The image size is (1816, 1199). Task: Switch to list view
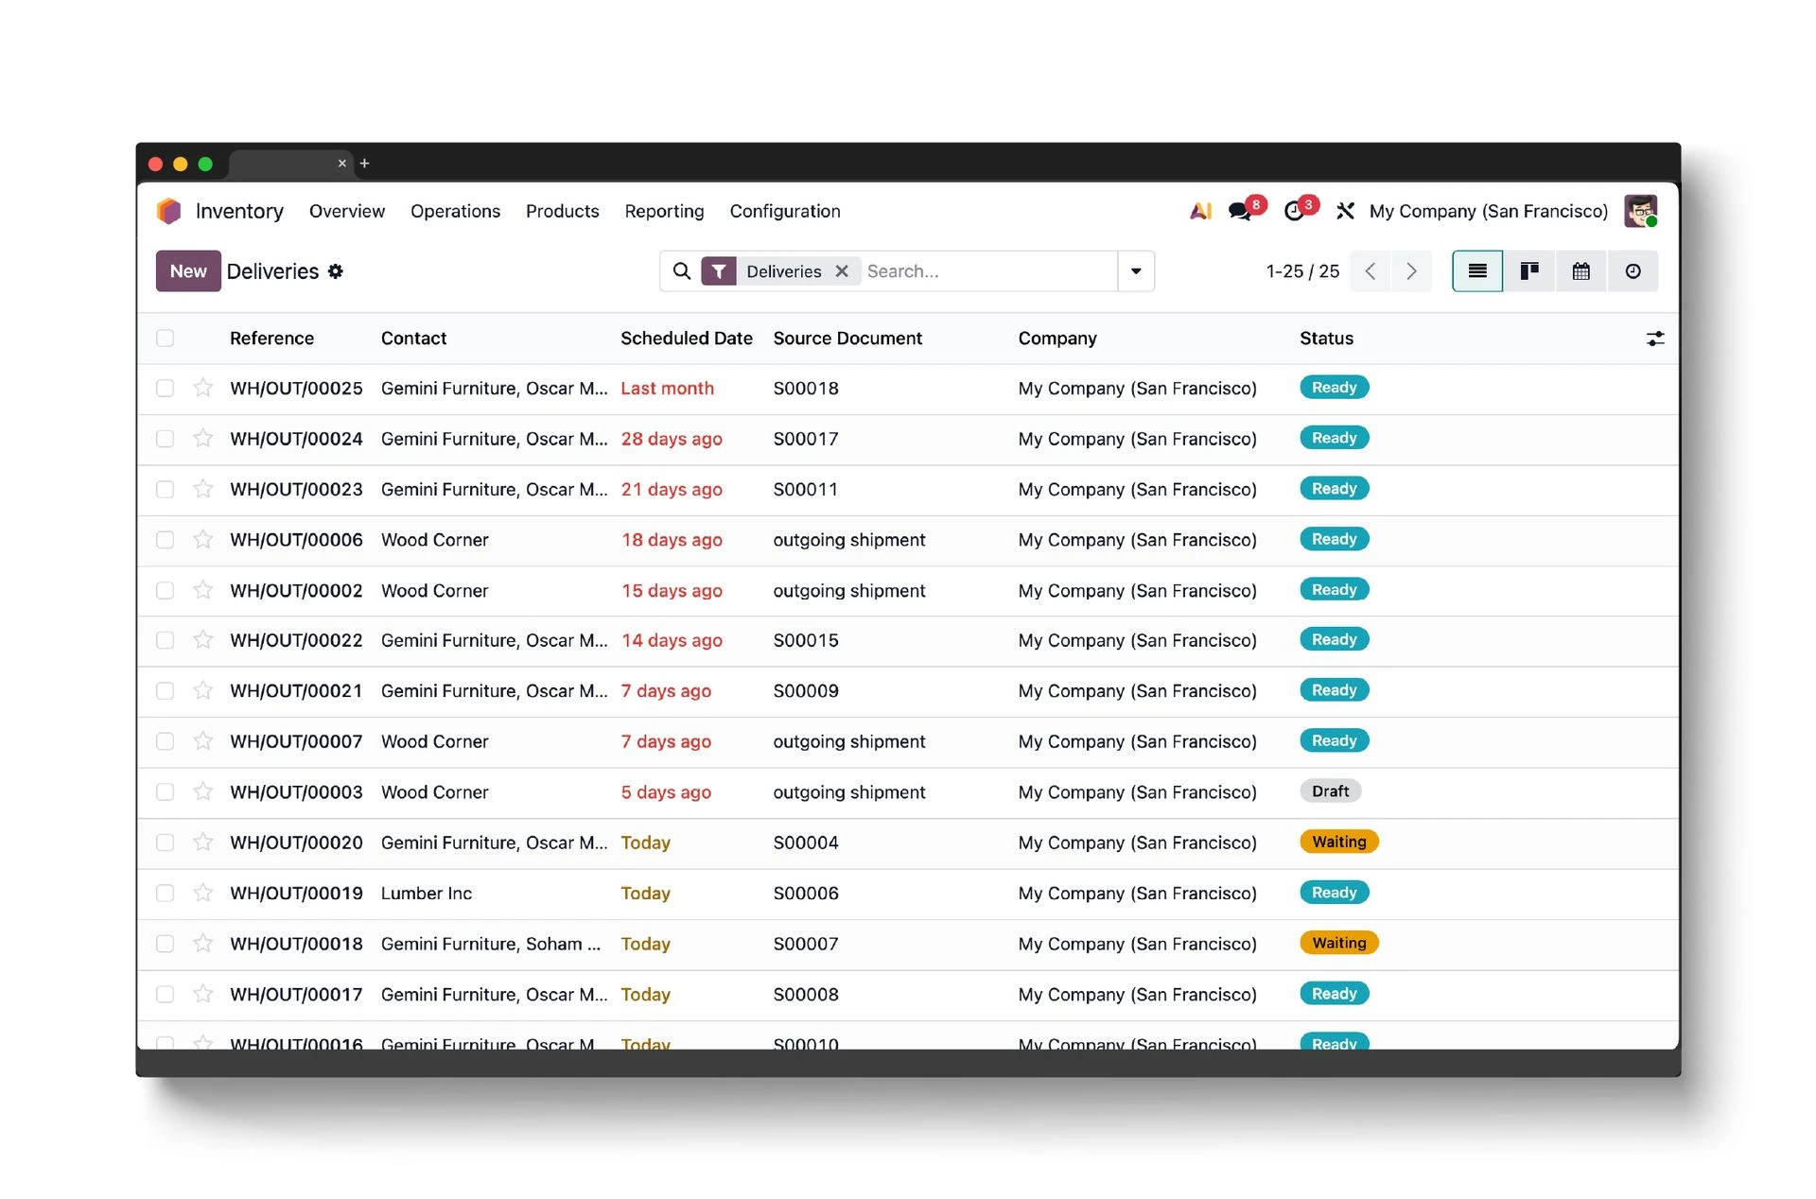[x=1477, y=271]
